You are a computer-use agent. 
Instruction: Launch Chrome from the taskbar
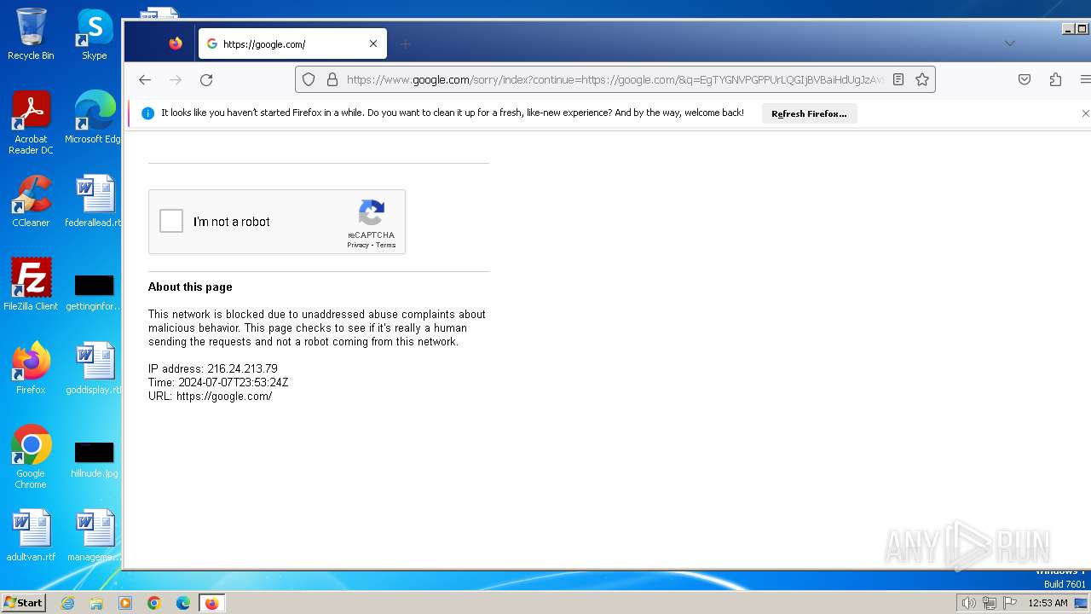tap(154, 603)
